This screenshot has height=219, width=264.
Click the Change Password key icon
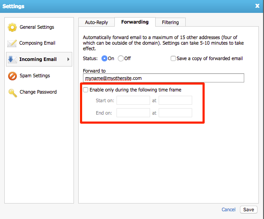[12, 92]
